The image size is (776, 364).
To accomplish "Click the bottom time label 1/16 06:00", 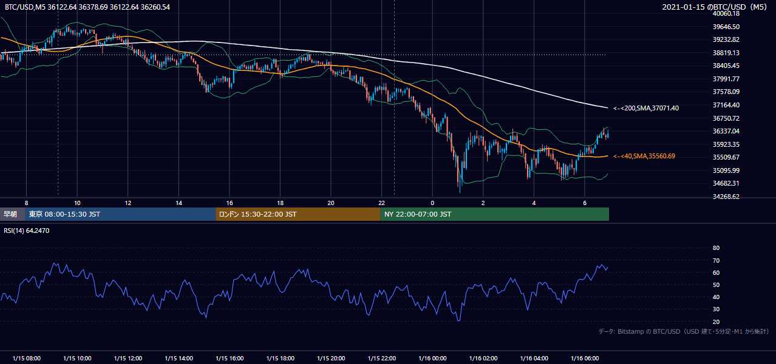I will (585, 359).
